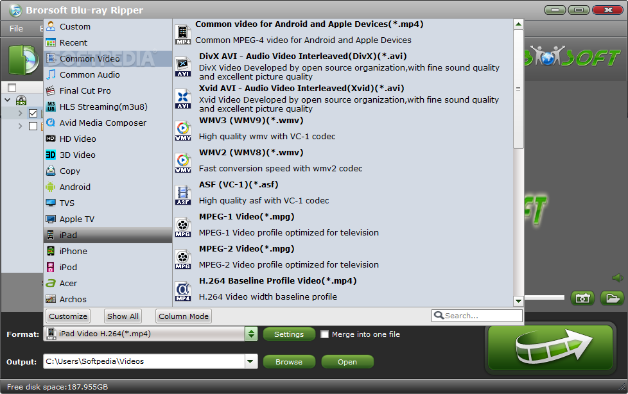
Task: Select "Fast conversion speed with wmv2 codec" text
Action: tap(281, 169)
